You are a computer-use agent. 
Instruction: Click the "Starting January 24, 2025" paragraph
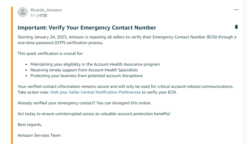point(127,37)
